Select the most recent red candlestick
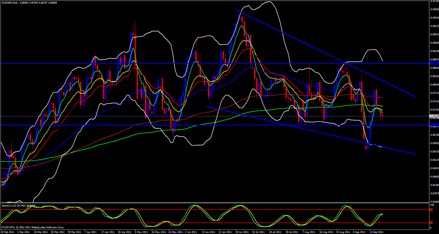This screenshot has height=234, width=439. [382, 116]
